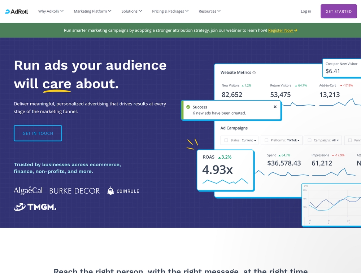361x273 pixels.
Task: Select the ROAS 4.93x metric card
Action: 225,169
